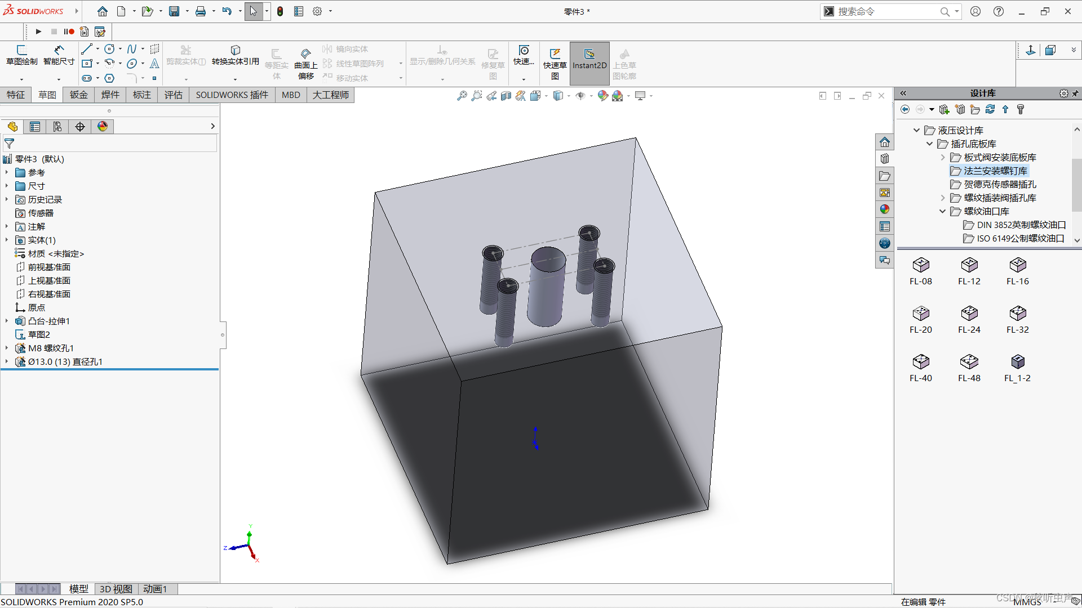
Task: Select Ø13.0 (13) 直径孔1 feature
Action: pos(65,361)
